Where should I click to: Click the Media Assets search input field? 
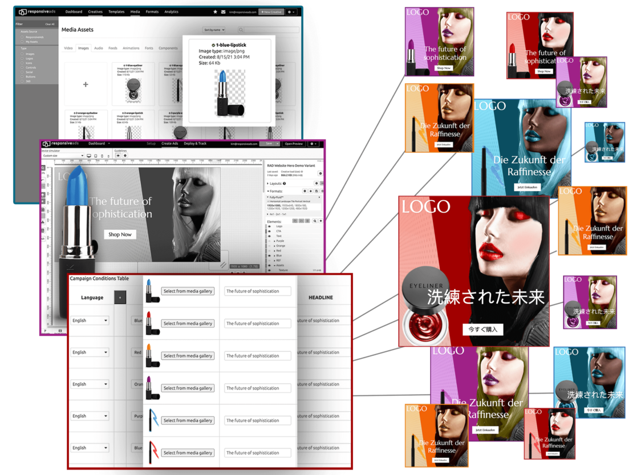tap(271, 30)
